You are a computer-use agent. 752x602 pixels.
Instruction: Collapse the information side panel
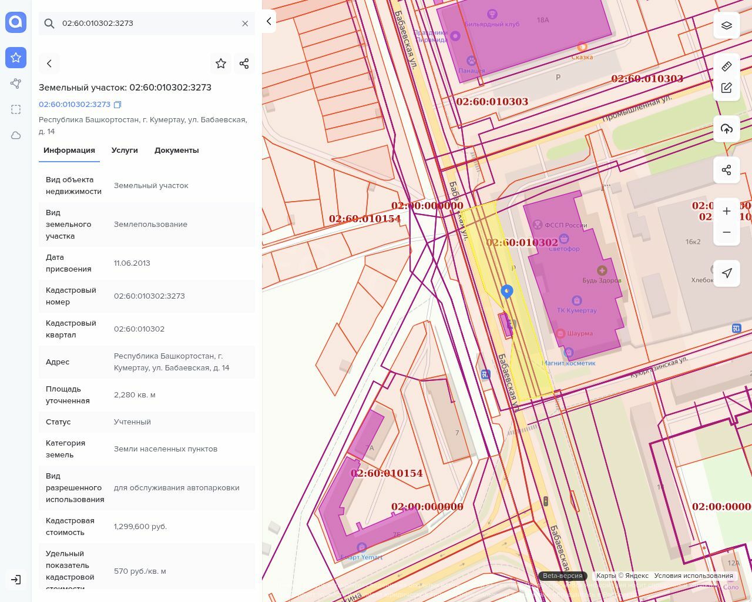[x=268, y=22]
